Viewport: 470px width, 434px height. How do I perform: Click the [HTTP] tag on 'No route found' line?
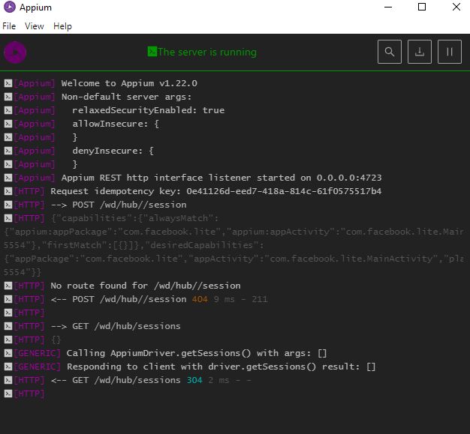pyautogui.click(x=29, y=286)
